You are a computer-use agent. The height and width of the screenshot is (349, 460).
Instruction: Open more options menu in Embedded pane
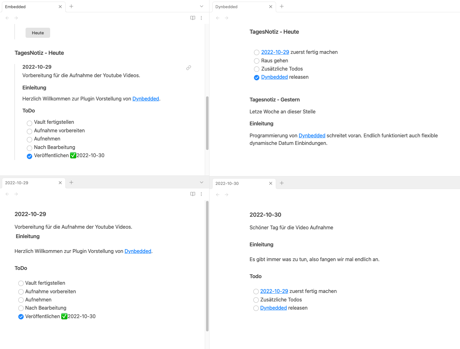coord(201,18)
